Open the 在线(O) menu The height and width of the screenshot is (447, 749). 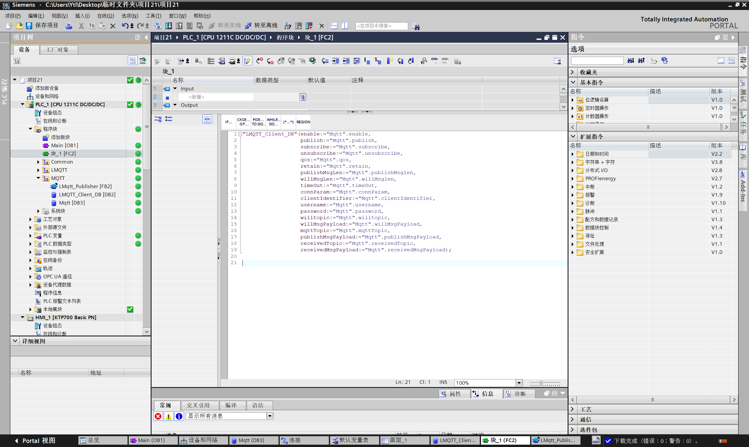pos(105,16)
